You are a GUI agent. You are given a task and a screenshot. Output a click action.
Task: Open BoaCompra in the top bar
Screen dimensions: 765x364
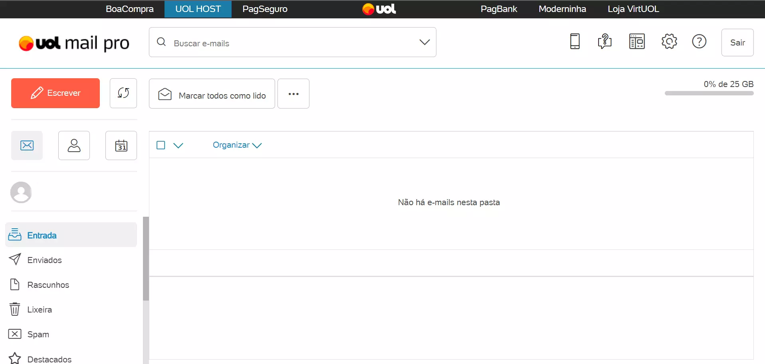(129, 9)
